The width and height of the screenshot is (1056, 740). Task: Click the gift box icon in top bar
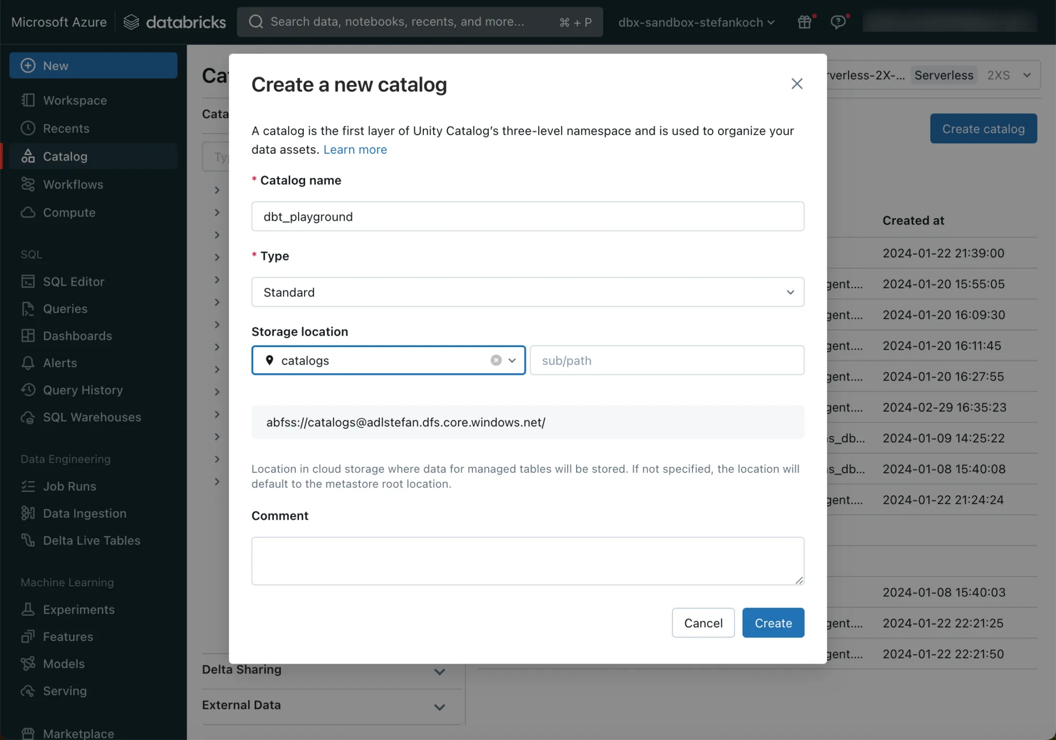point(804,22)
